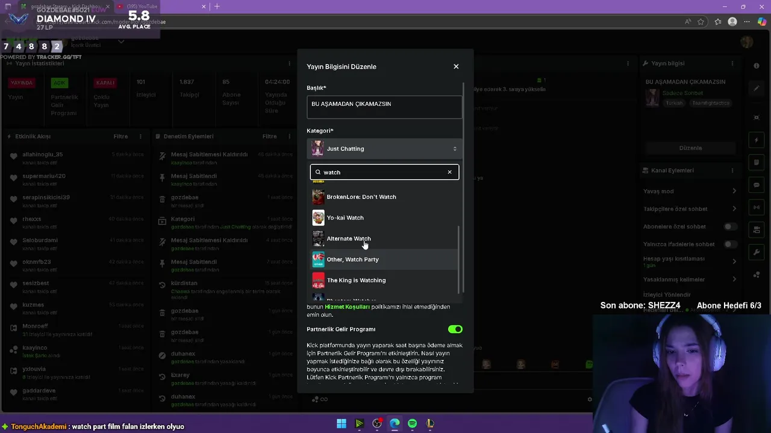Select gaddardeve in activity feed
This screenshot has width=771, height=433.
tap(39, 391)
